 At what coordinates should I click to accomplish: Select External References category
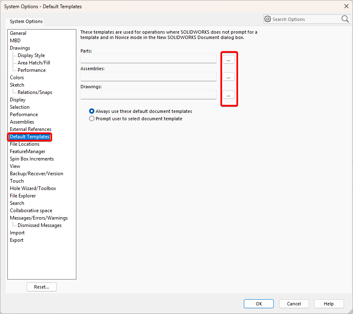[x=31, y=129]
